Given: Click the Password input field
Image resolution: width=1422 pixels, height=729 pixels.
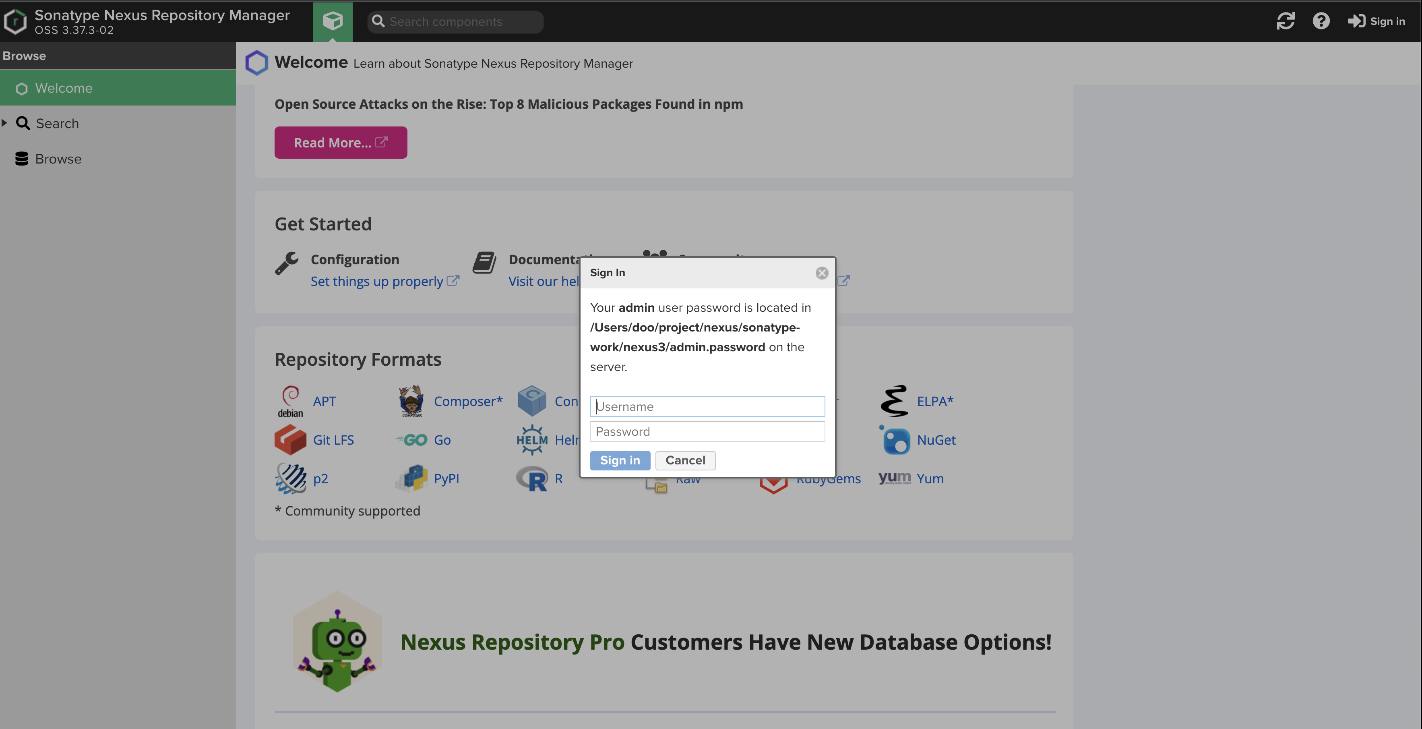Looking at the screenshot, I should [x=707, y=431].
